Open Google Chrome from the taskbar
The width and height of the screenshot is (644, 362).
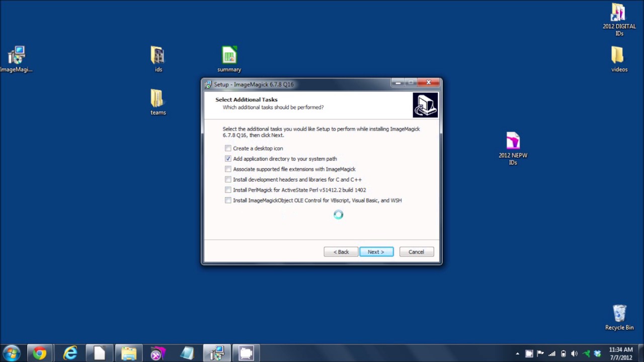[x=40, y=353]
